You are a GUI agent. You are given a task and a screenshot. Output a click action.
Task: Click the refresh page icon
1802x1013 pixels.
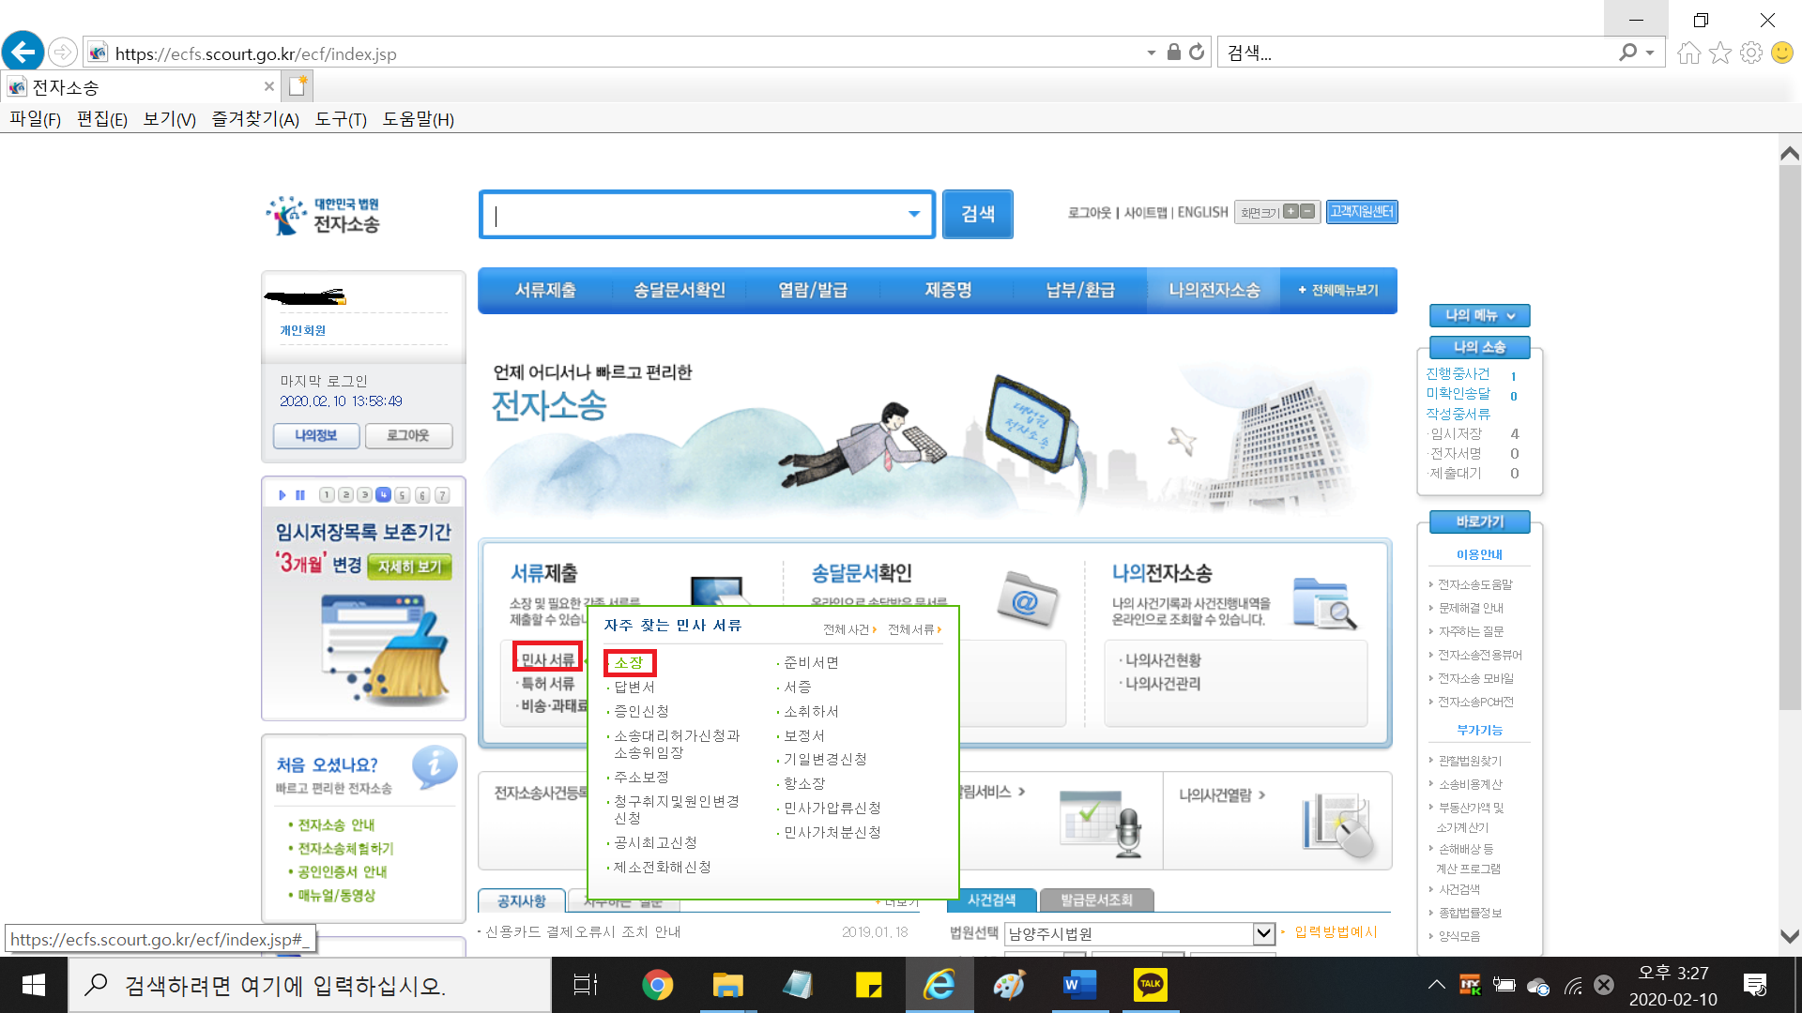(1197, 53)
